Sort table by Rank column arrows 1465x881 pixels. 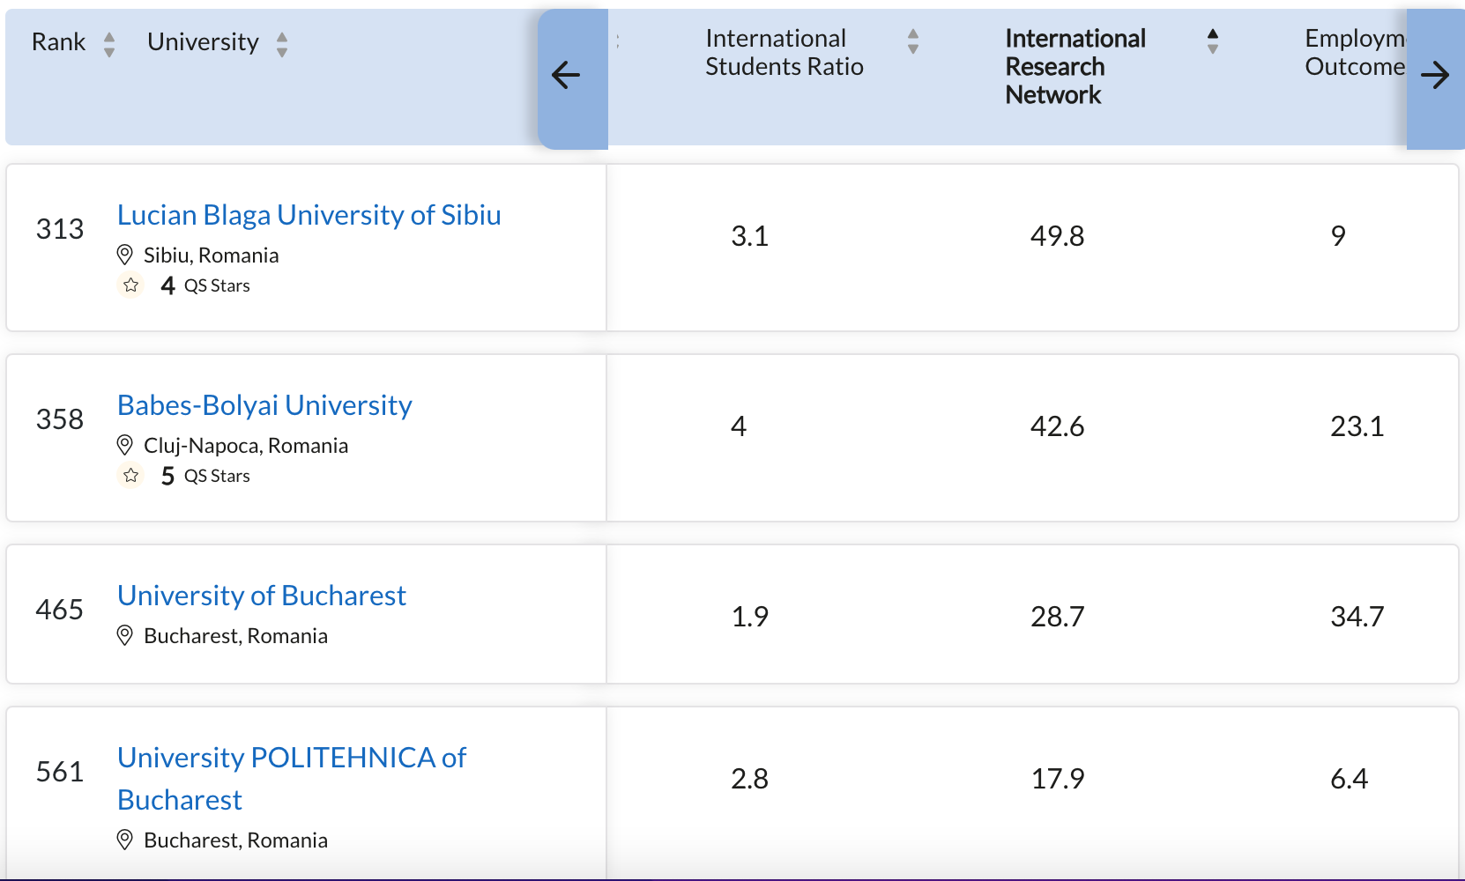[109, 43]
